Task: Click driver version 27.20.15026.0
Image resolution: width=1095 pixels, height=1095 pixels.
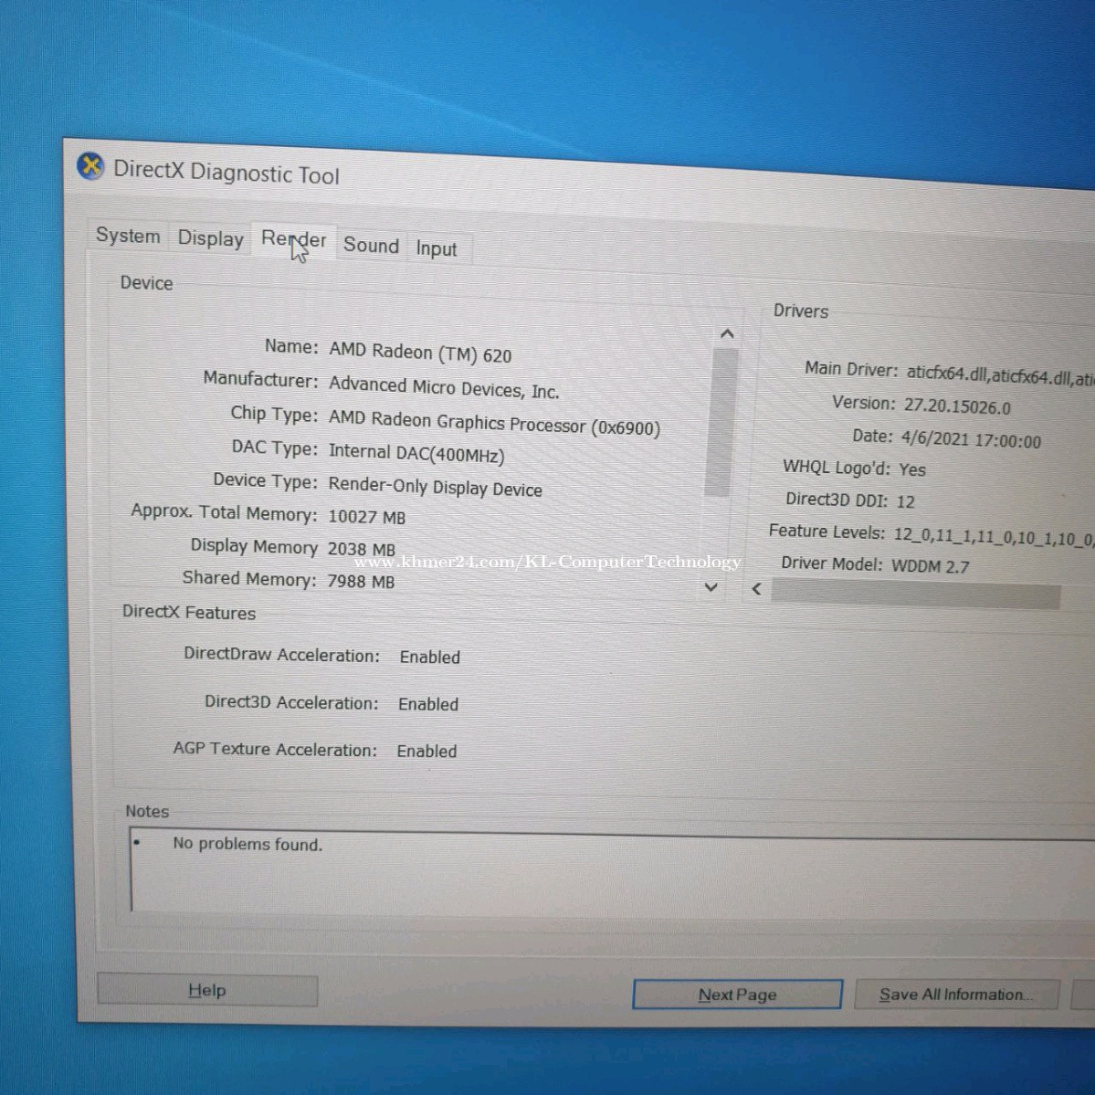Action: coord(957,406)
